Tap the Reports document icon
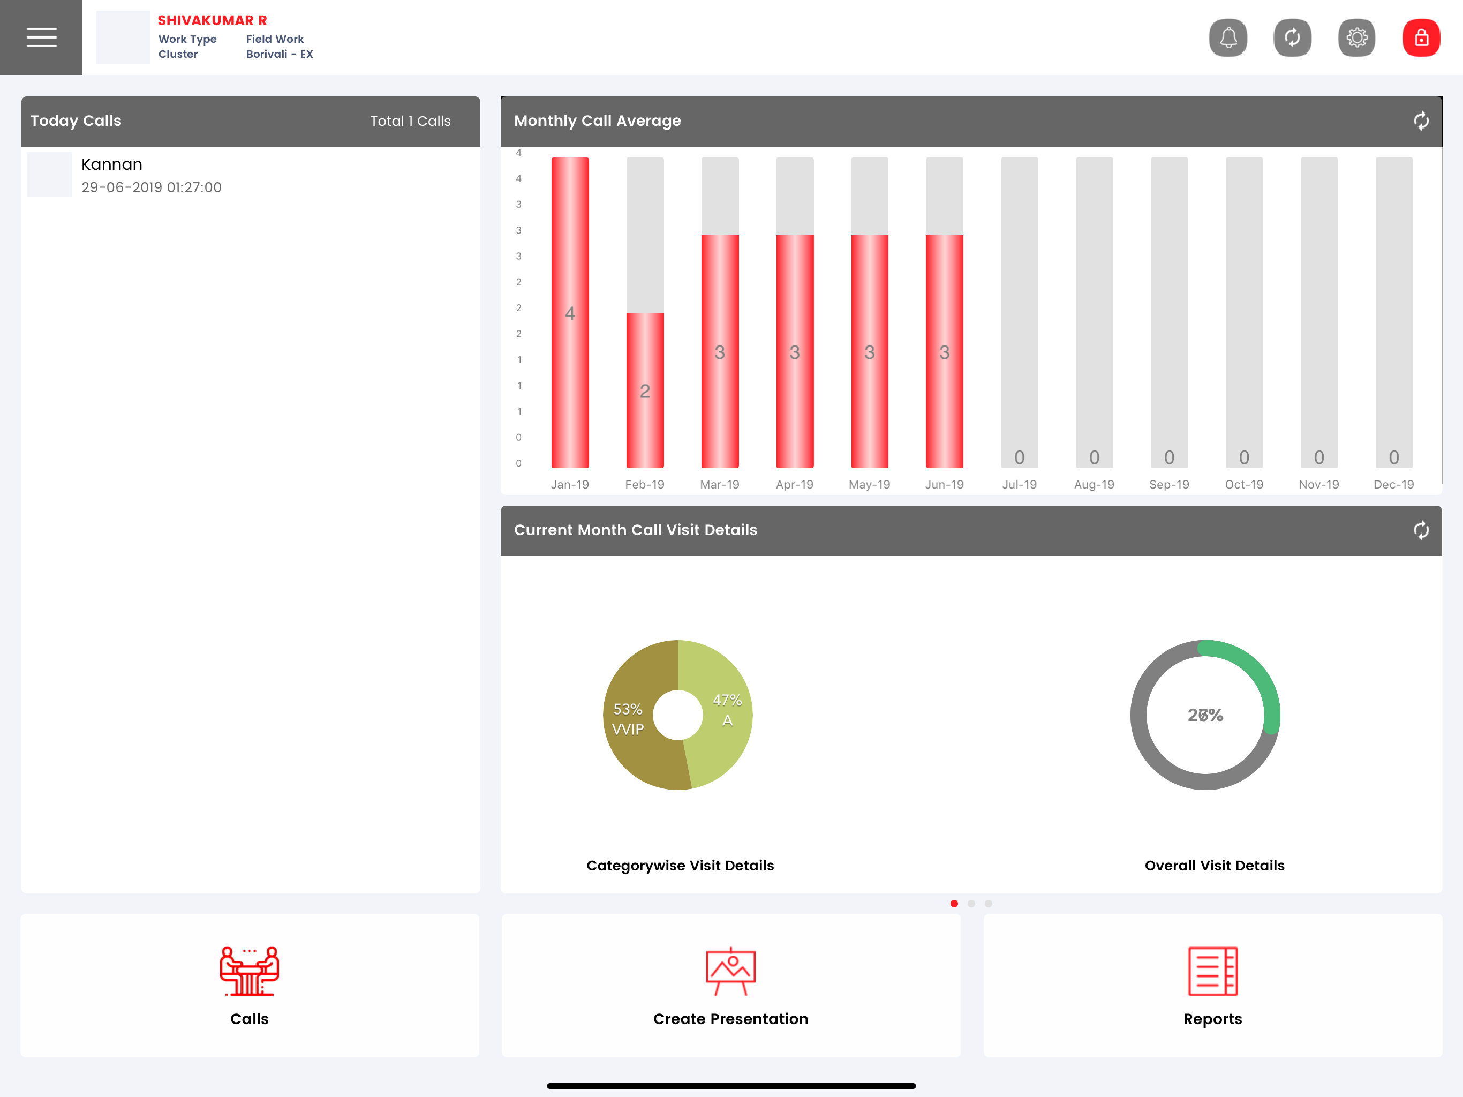The image size is (1463, 1097). [x=1213, y=971]
